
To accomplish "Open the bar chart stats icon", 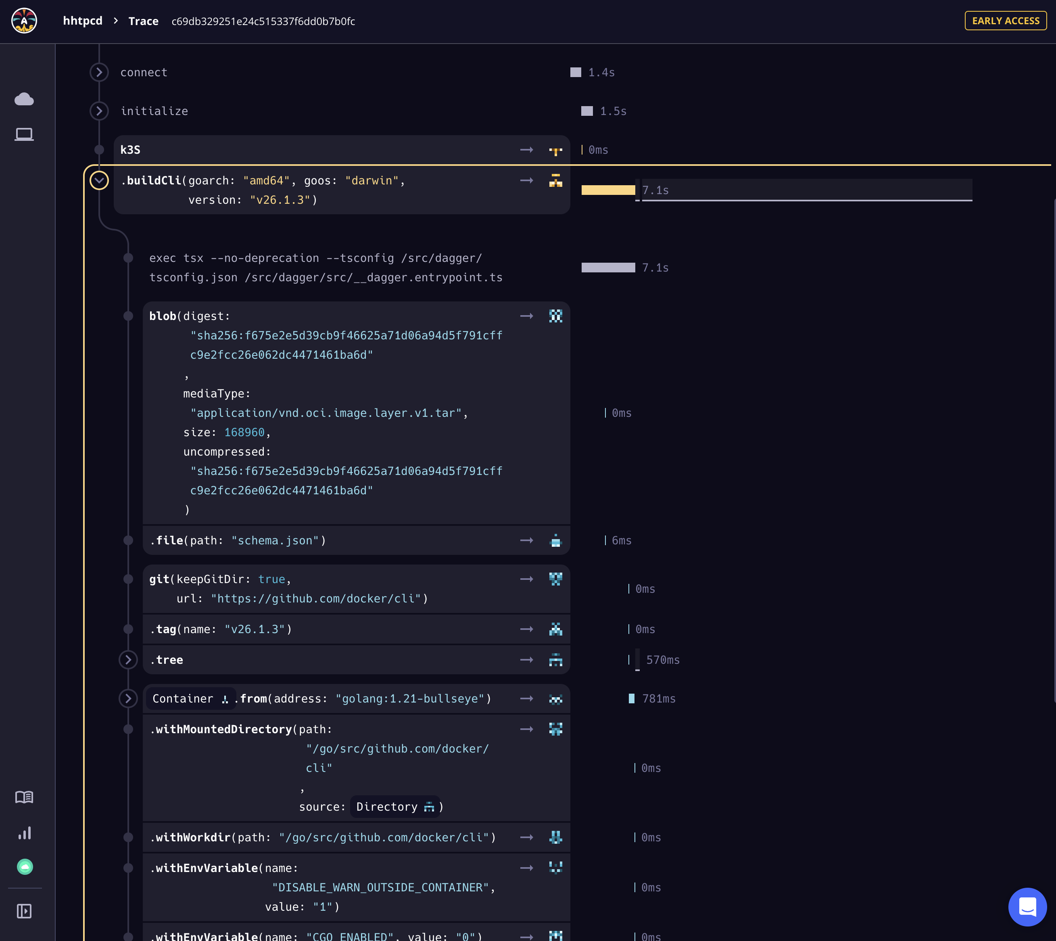I will tap(24, 833).
